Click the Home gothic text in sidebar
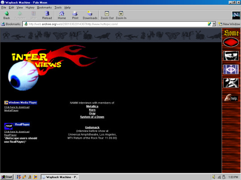Viewport: 241px width, 180px height. pos(231,33)
